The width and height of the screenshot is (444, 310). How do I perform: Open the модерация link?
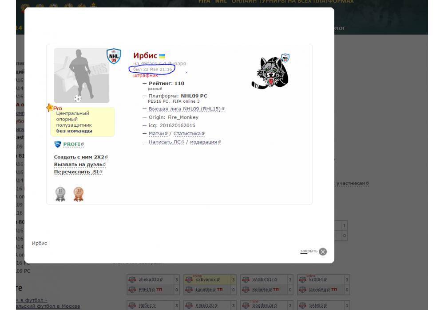coord(203,142)
